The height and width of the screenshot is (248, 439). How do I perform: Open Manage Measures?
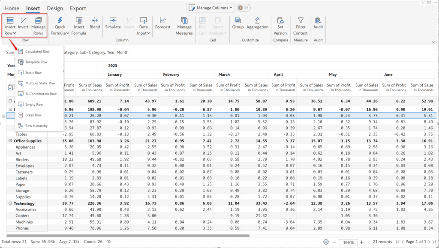click(184, 26)
